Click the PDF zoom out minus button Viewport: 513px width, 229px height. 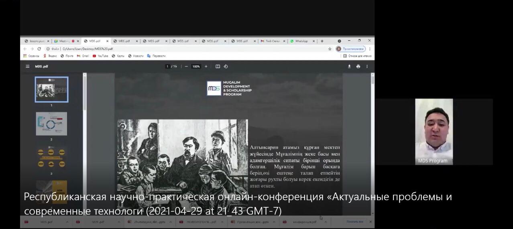(186, 67)
